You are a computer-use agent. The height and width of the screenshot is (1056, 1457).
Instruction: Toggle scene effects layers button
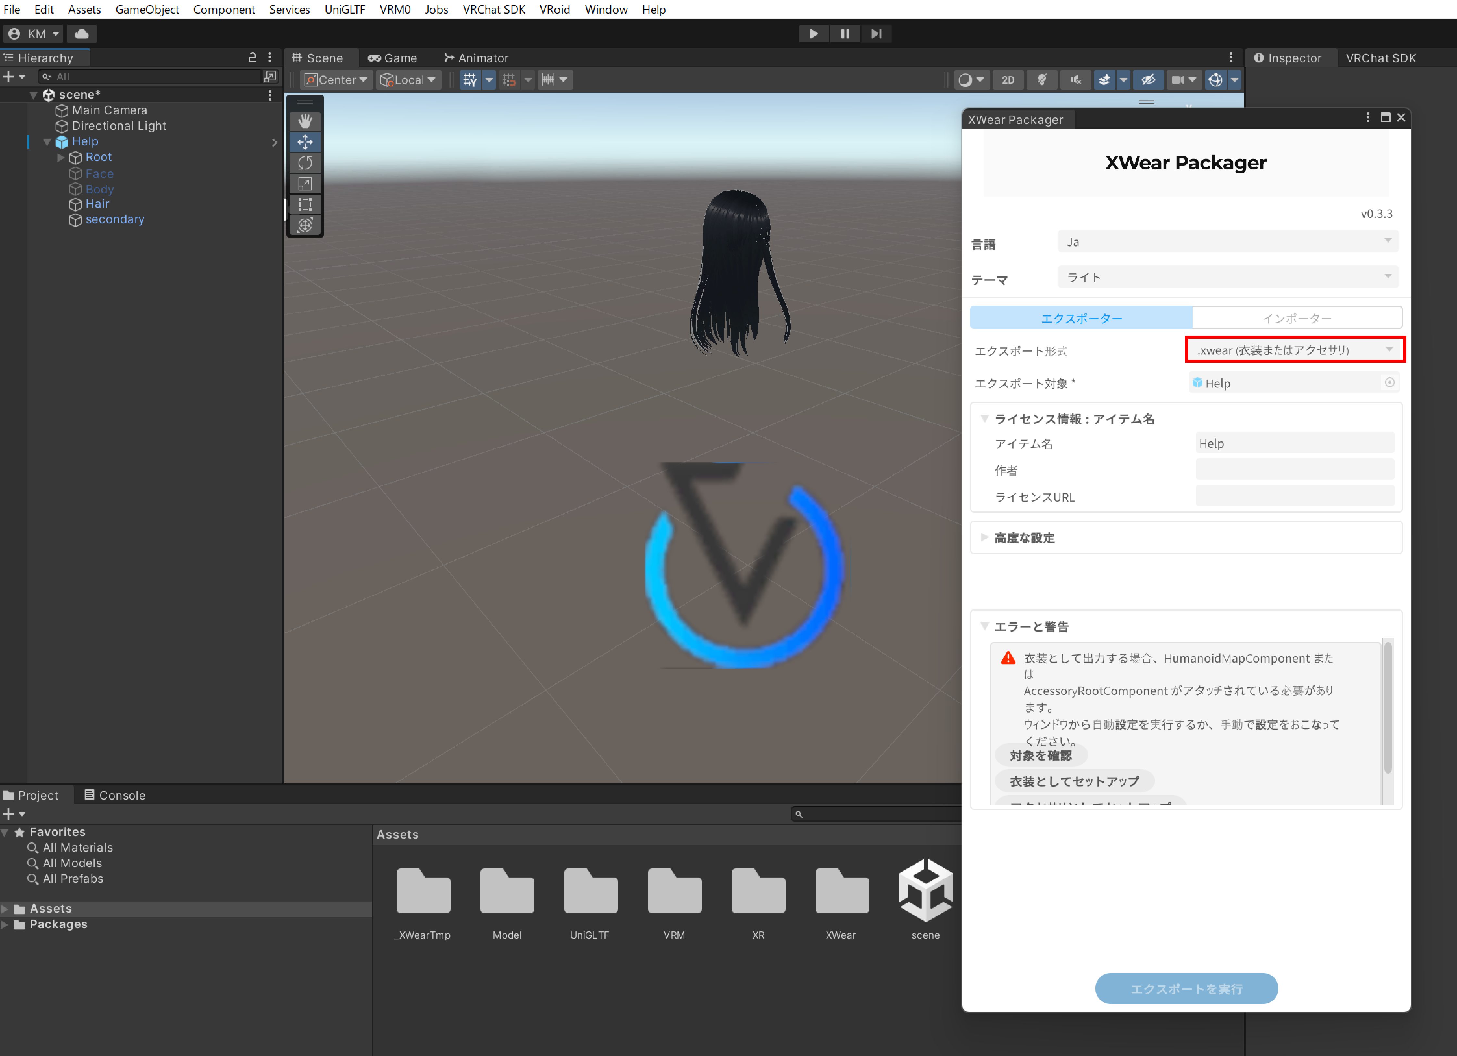coord(1104,80)
